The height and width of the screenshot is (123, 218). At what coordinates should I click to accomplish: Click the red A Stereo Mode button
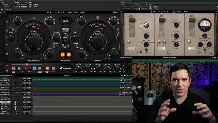[x=13, y=68]
